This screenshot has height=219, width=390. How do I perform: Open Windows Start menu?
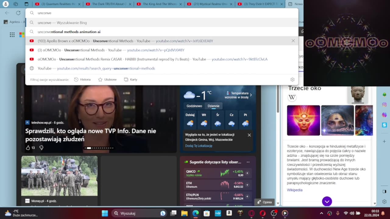(x=105, y=213)
